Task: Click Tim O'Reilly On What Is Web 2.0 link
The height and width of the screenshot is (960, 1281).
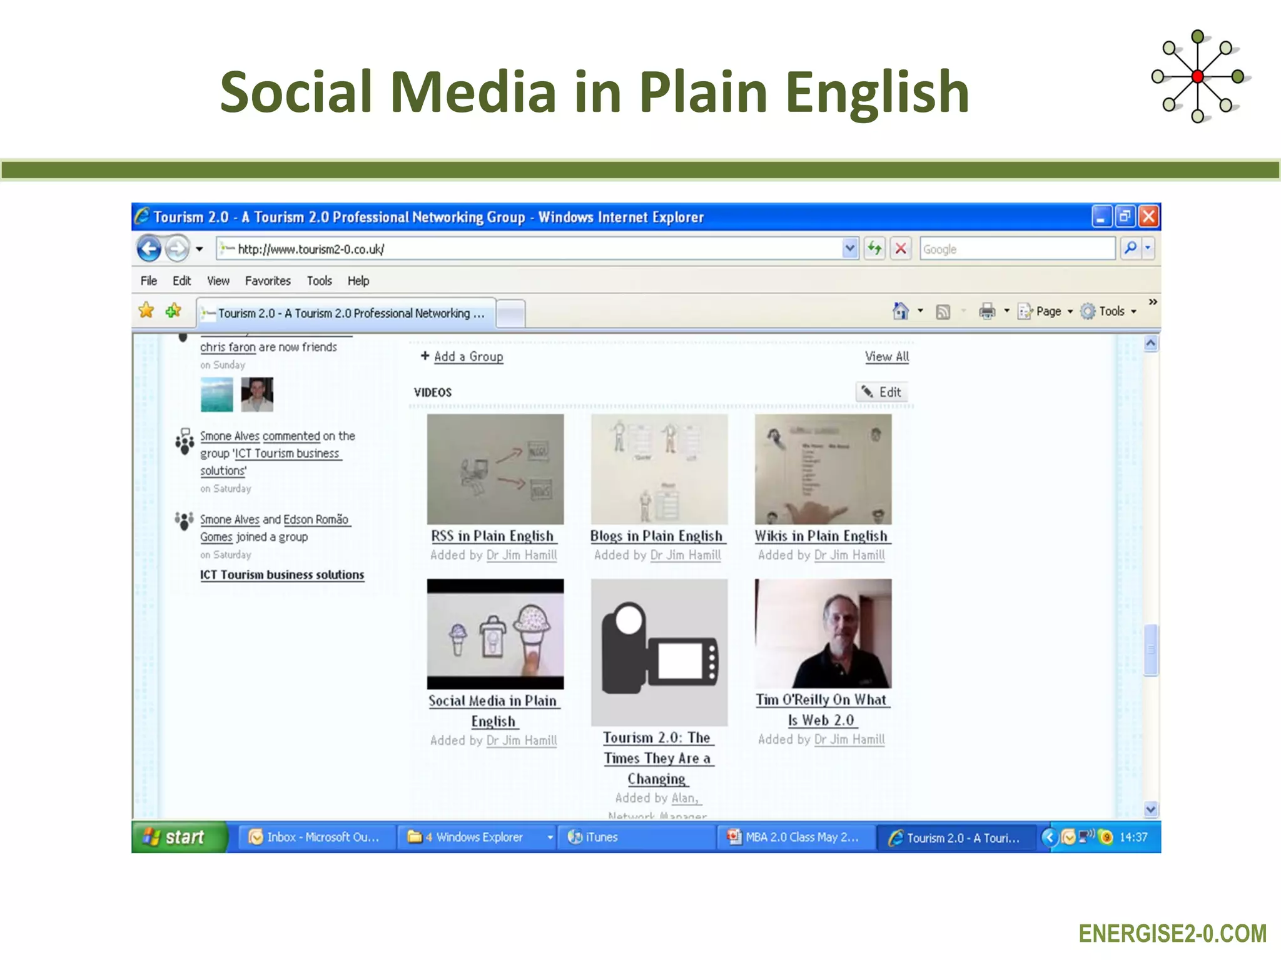Action: (821, 709)
